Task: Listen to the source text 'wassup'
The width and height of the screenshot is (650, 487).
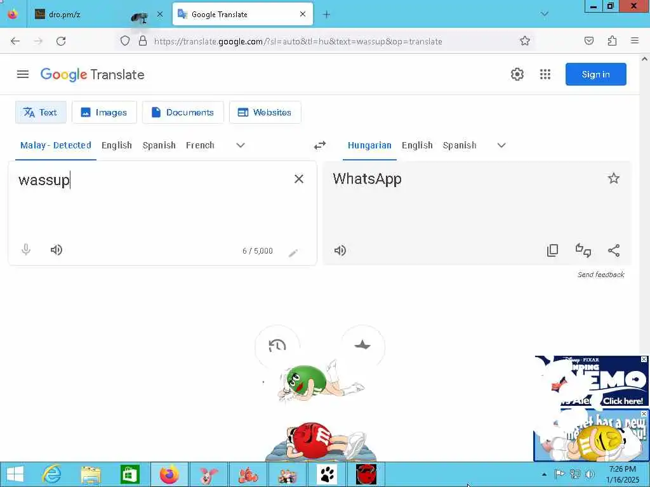Action: (x=56, y=250)
